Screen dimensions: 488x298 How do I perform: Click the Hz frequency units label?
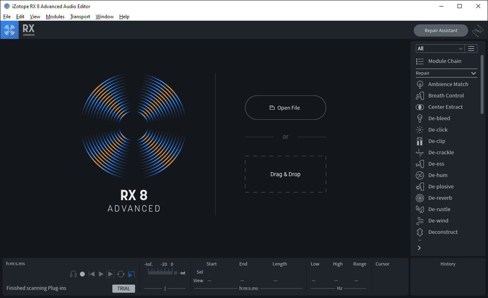pyautogui.click(x=340, y=289)
